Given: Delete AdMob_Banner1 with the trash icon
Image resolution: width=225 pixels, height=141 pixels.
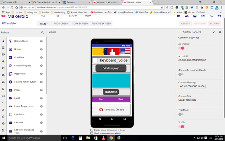Looking at the screenshot, I should pyautogui.click(x=220, y=32).
